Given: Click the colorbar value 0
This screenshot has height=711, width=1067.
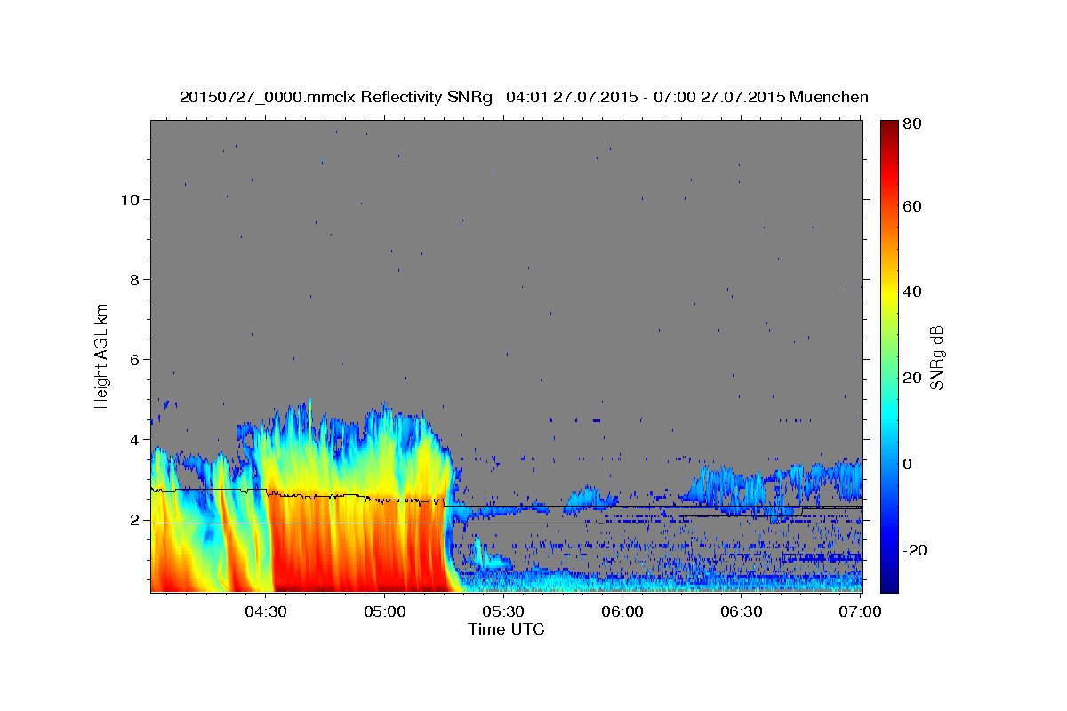Looking at the screenshot, I should pos(910,464).
